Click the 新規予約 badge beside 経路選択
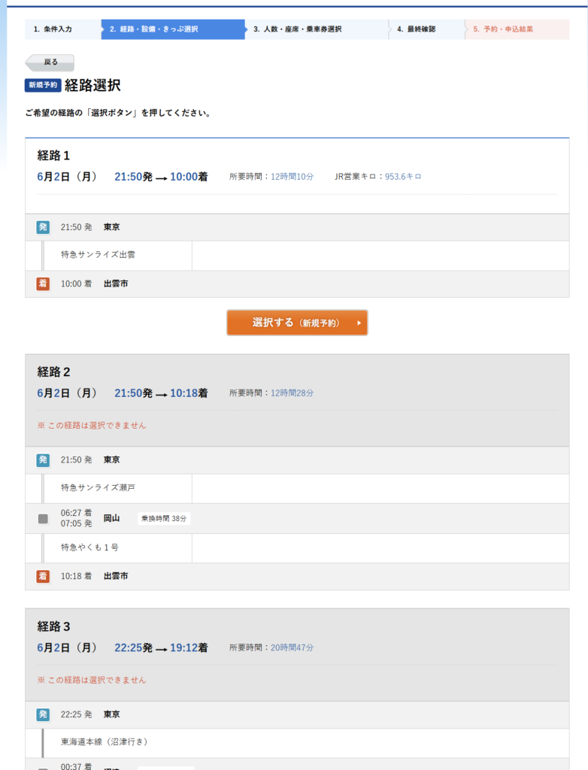Screen dimensions: 588x770 coord(43,85)
